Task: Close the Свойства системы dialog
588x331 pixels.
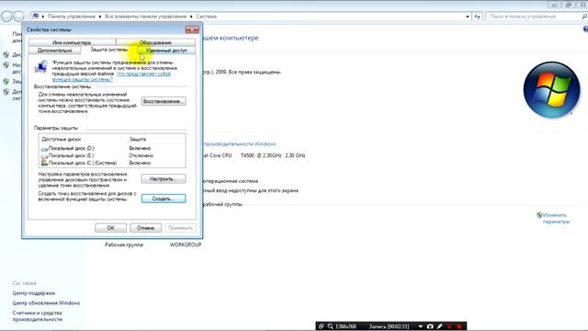Action: click(192, 29)
